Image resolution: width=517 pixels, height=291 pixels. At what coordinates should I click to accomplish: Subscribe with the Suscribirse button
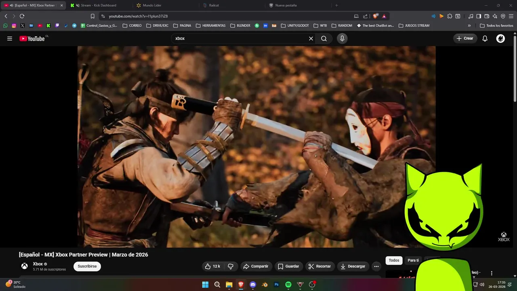click(x=87, y=266)
